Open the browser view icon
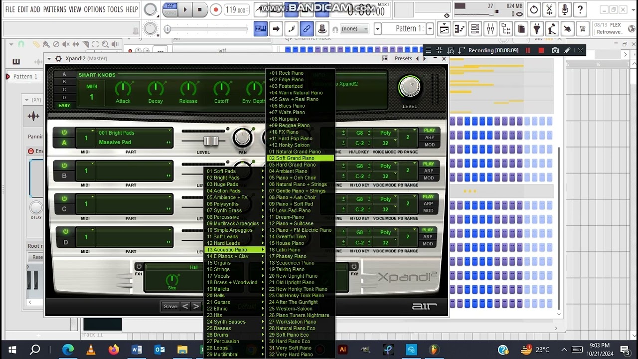 point(506,29)
